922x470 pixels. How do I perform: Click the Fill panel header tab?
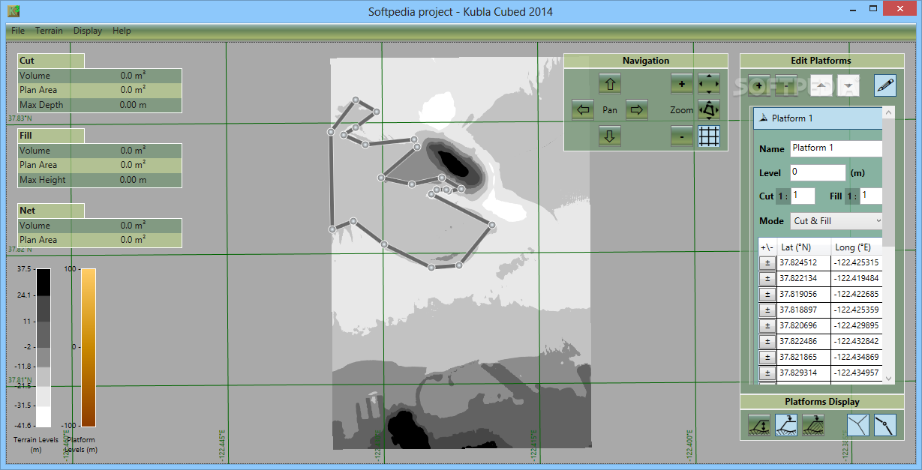(x=51, y=136)
